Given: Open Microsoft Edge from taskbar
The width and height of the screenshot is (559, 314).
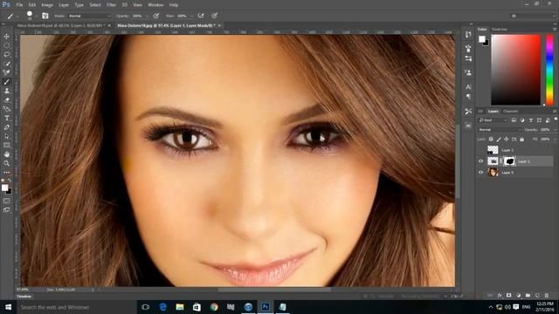Looking at the screenshot, I should [162, 307].
